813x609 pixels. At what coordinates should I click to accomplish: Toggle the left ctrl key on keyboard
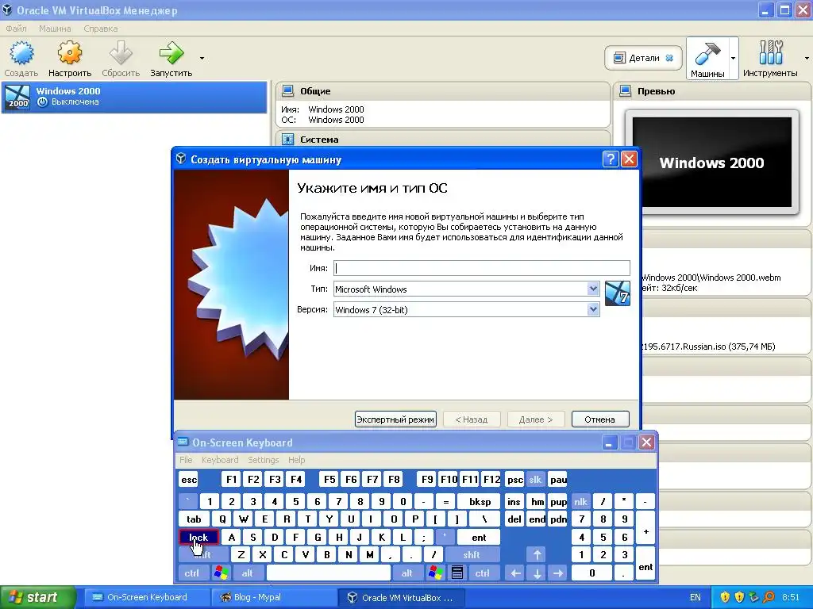click(x=192, y=573)
